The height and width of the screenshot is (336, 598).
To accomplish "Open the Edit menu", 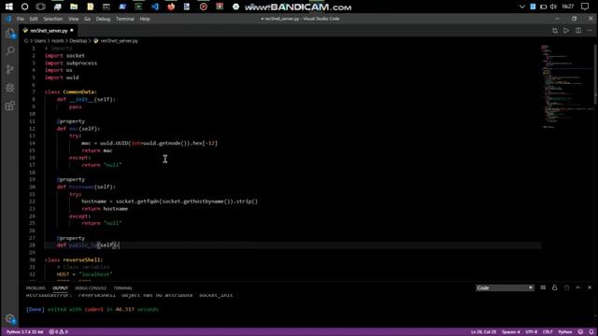I will coord(34,19).
